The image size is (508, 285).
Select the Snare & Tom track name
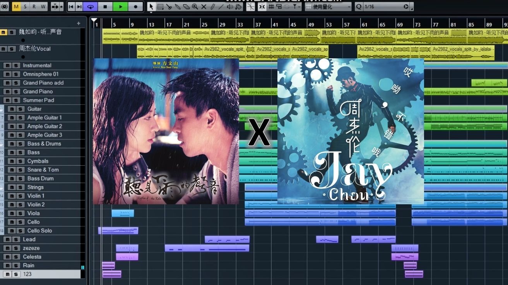coord(43,170)
